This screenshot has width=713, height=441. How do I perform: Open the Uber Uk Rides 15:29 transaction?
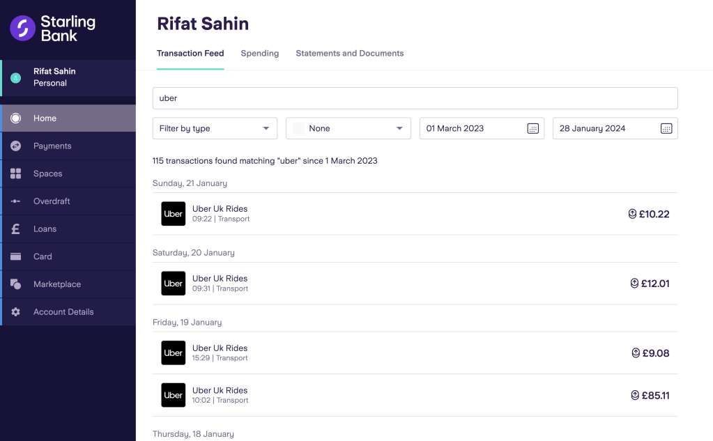click(x=415, y=353)
